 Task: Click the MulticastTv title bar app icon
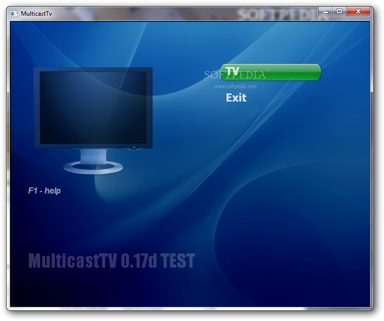click(x=14, y=14)
